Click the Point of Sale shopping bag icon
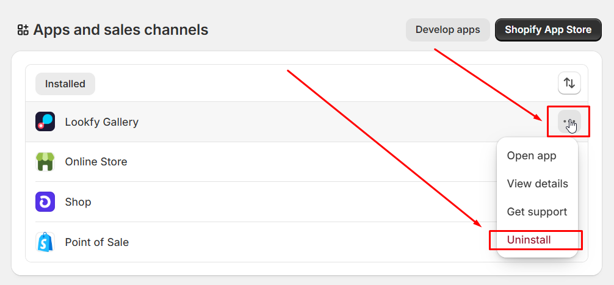Screen dimensions: 614x285 tap(45, 242)
